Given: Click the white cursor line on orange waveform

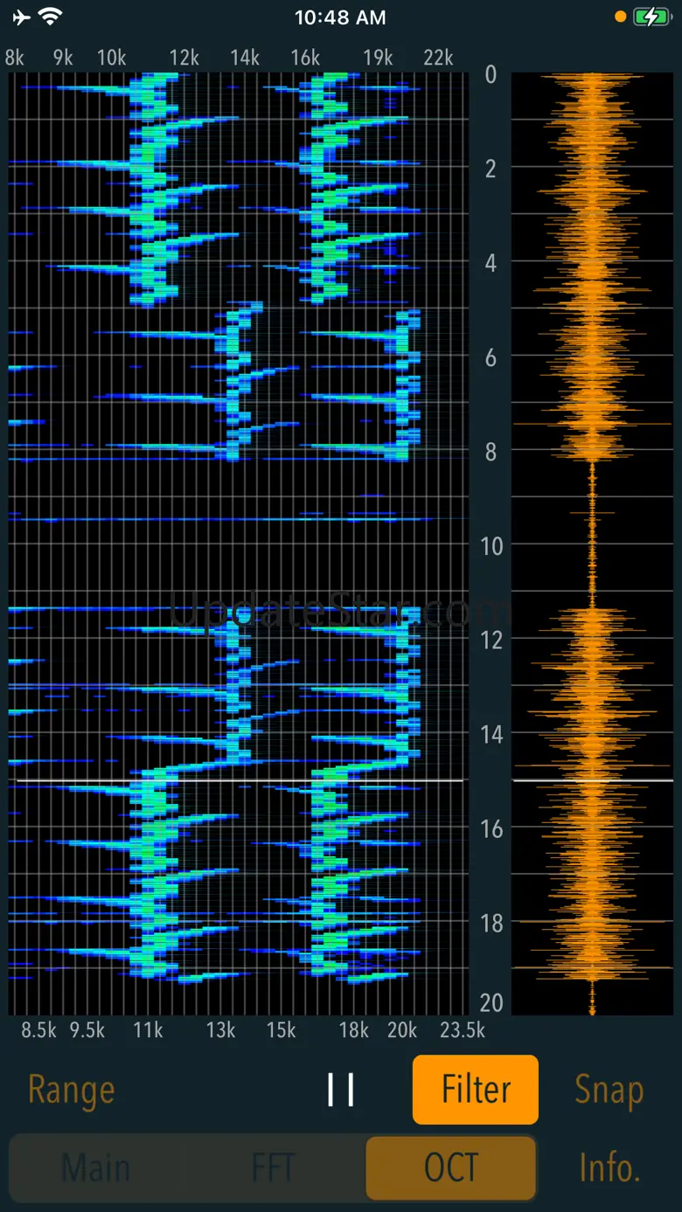Looking at the screenshot, I should [x=593, y=780].
